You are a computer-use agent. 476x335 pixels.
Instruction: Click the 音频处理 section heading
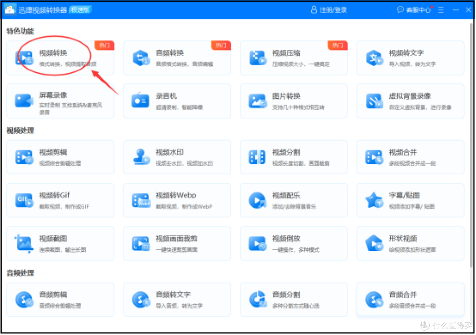[x=20, y=273]
